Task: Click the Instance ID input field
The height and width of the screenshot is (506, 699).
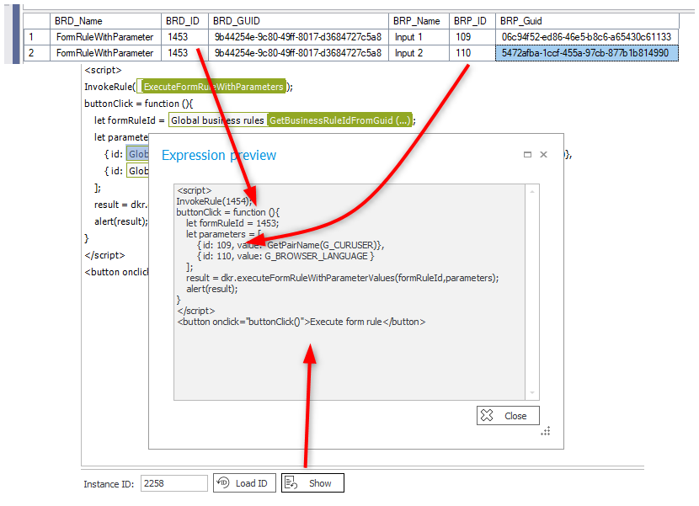Action: click(173, 483)
